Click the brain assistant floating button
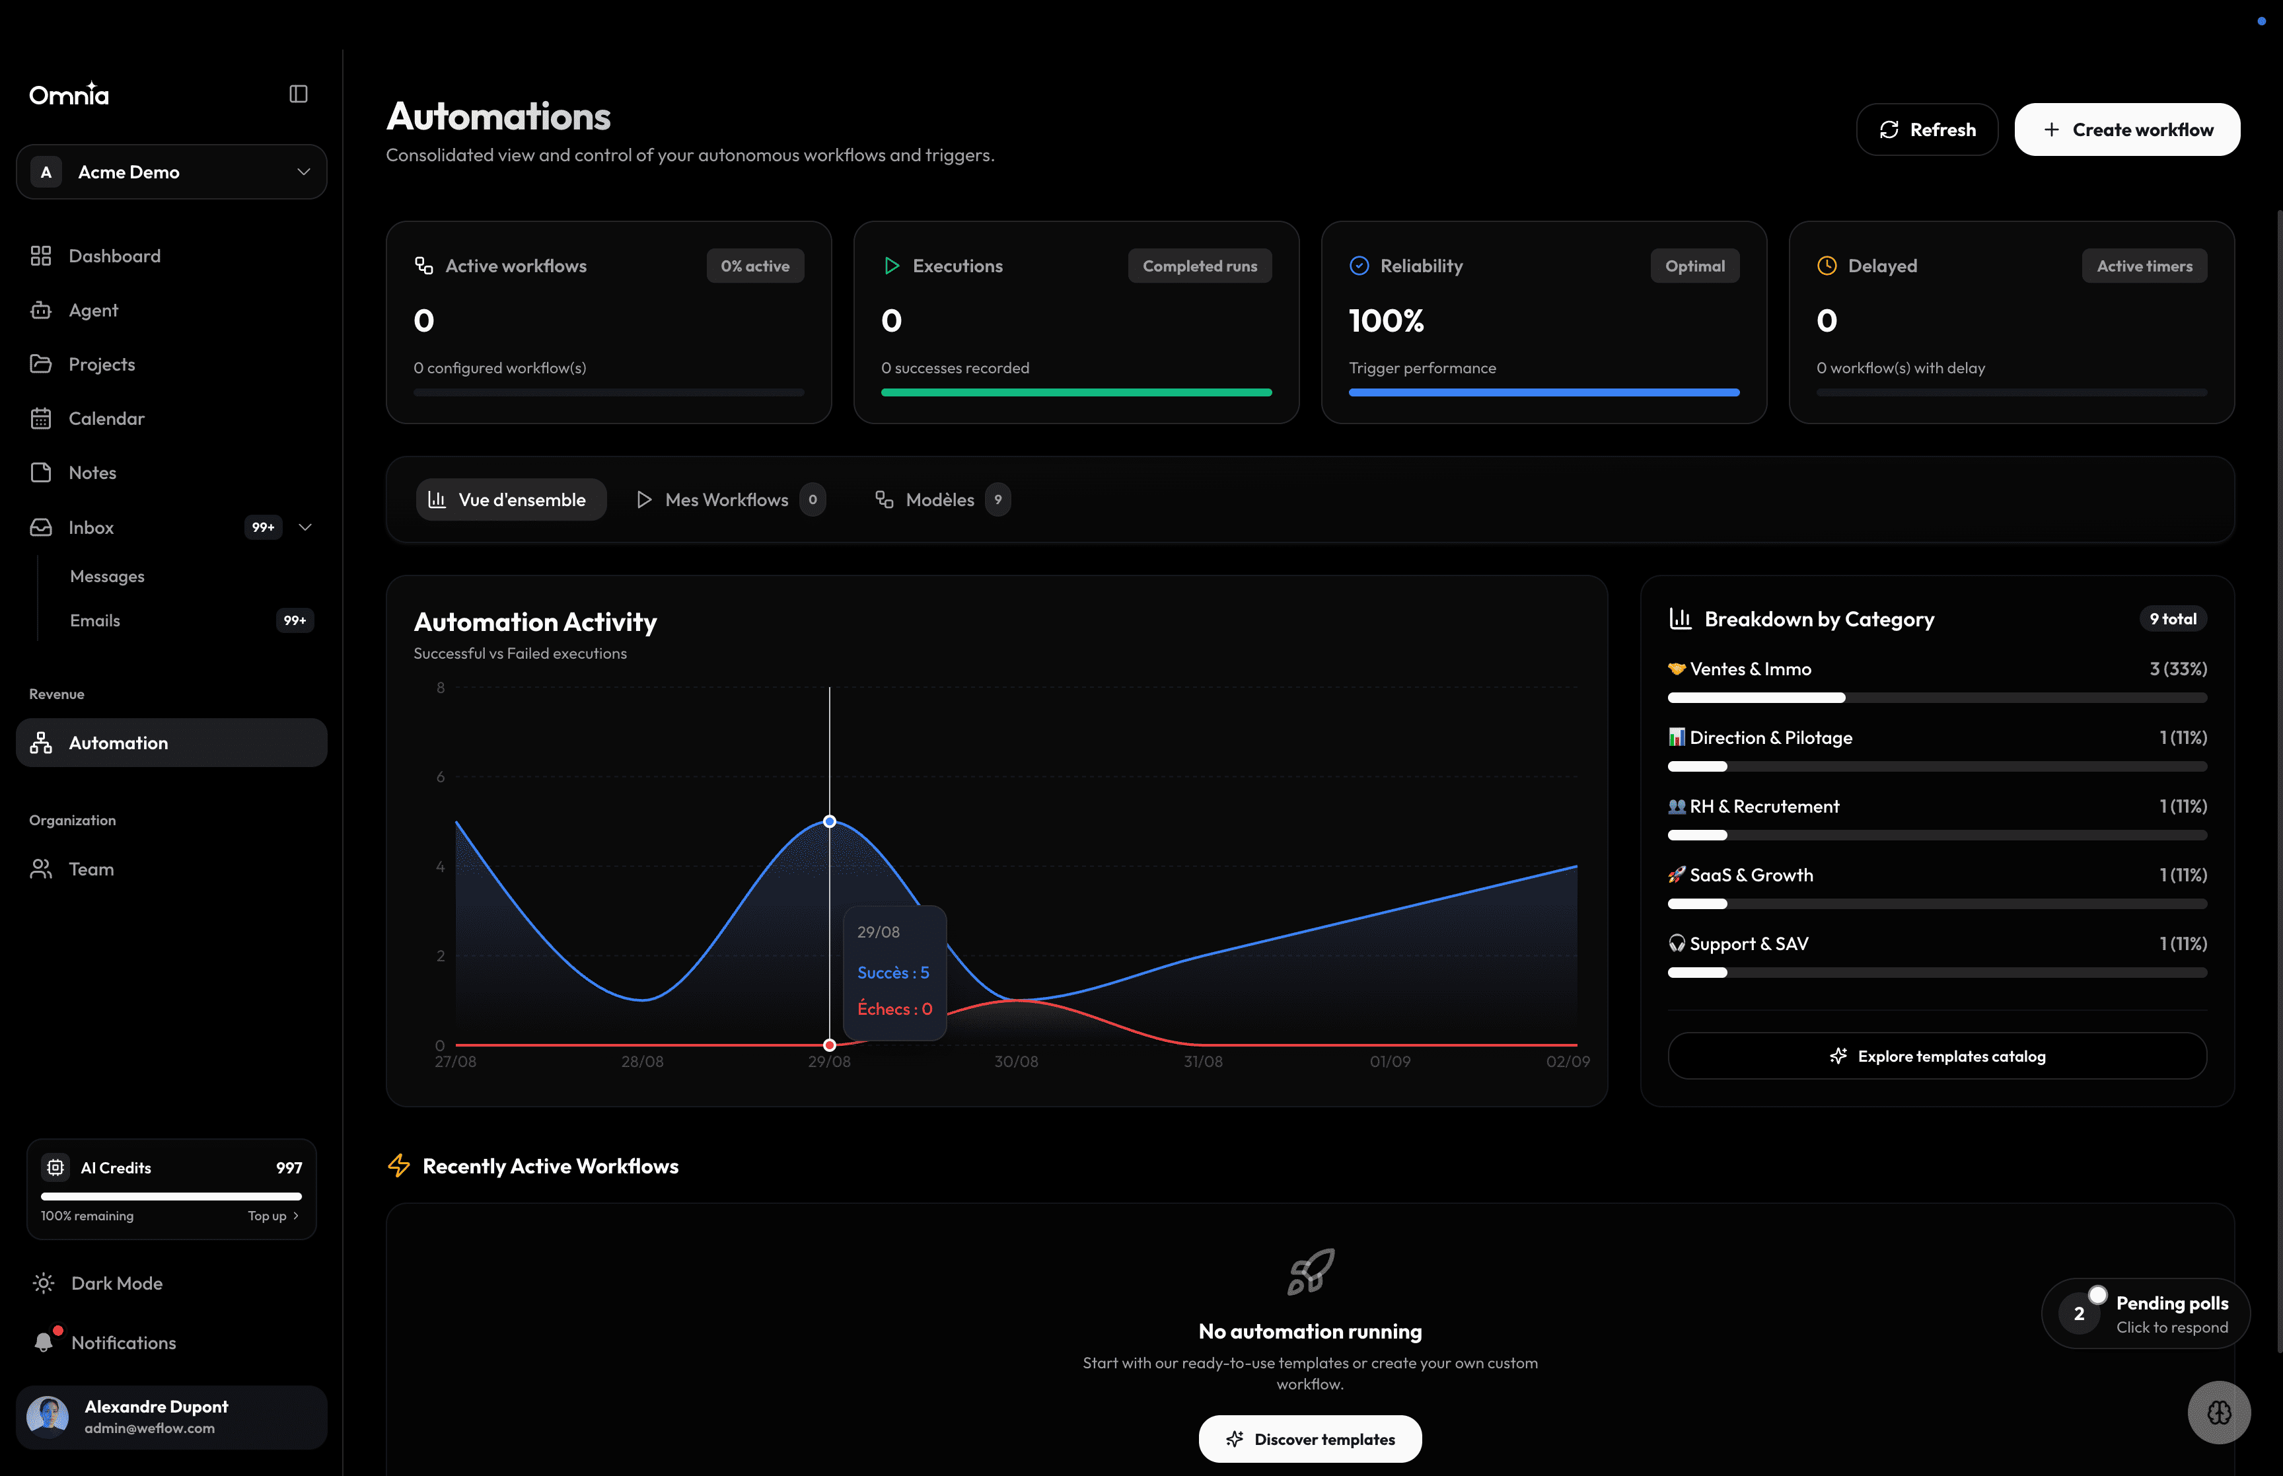This screenshot has height=1476, width=2283. tap(2219, 1412)
